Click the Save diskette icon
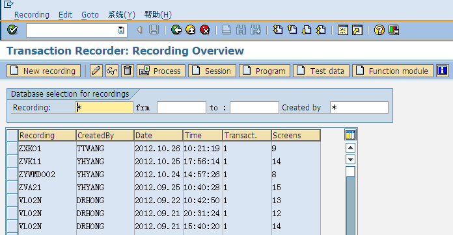The image size is (453, 235). tap(154, 30)
